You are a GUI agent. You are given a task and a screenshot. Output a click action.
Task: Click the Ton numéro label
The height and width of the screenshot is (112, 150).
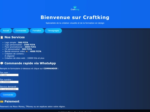pos(6,80)
